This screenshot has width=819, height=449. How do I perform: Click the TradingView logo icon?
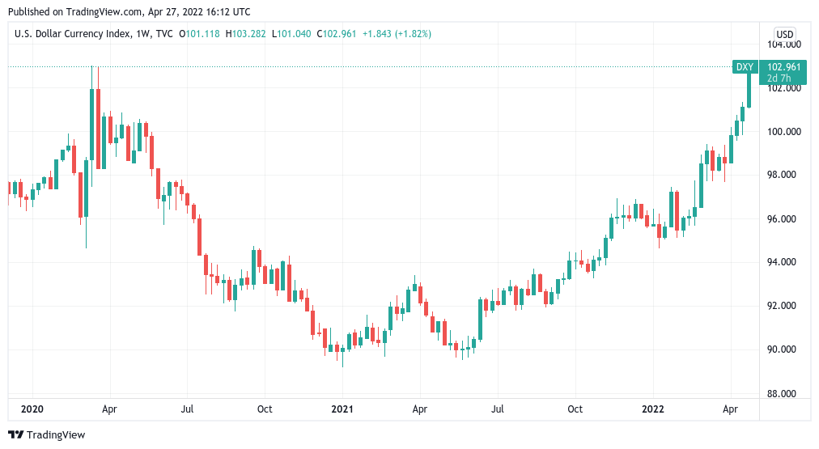click(x=16, y=434)
